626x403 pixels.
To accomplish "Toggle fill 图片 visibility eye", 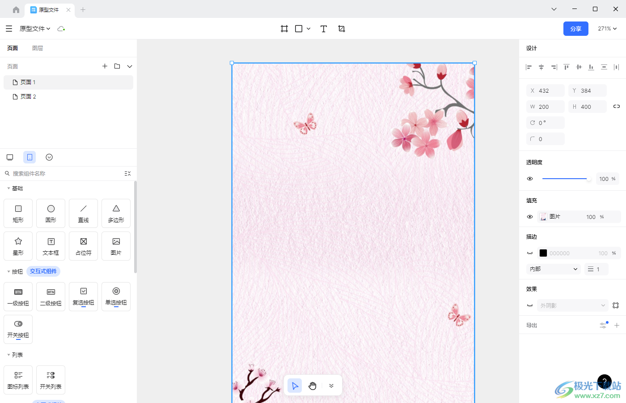I will [530, 217].
